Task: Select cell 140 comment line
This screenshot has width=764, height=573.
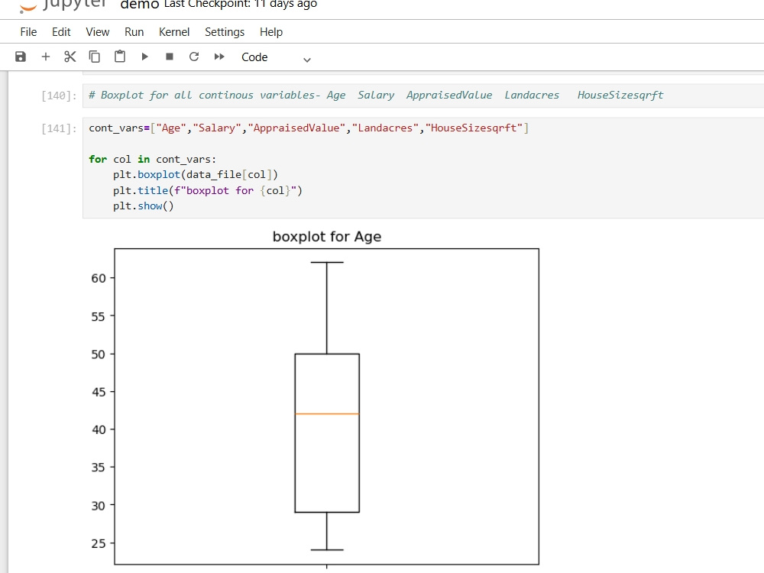Action: pyautogui.click(x=376, y=95)
